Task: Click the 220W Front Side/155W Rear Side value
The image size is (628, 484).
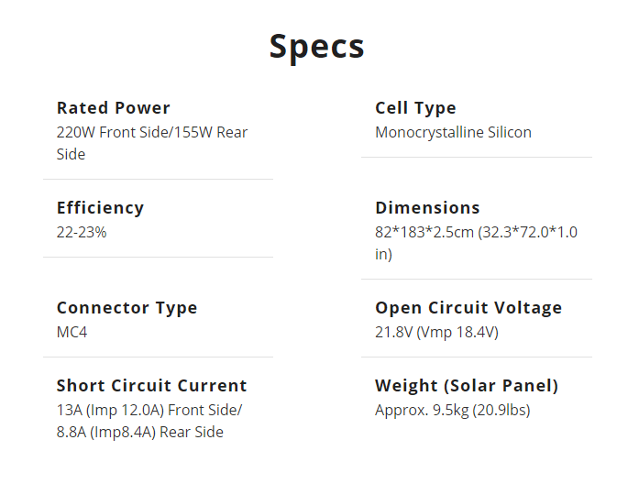Action: click(x=151, y=143)
